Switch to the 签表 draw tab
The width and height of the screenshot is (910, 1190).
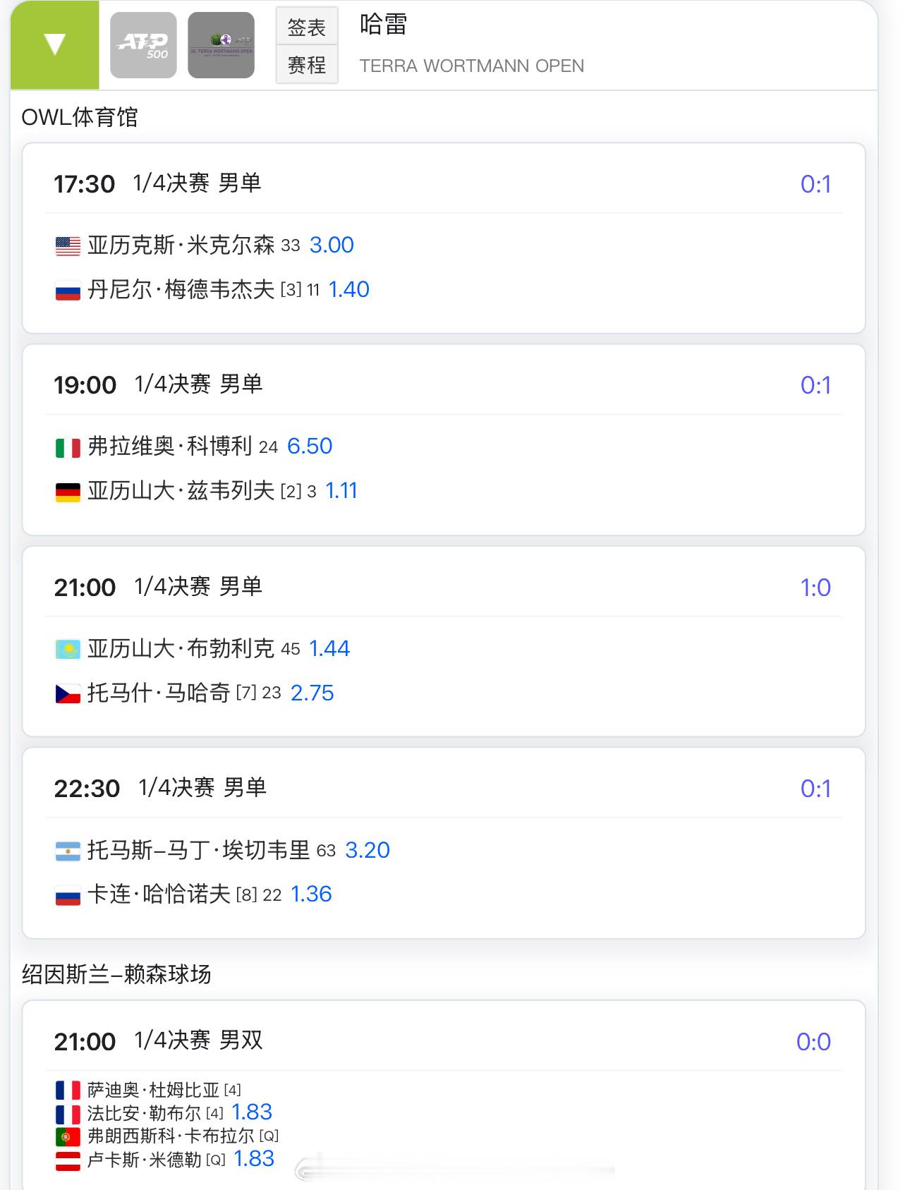pos(307,28)
